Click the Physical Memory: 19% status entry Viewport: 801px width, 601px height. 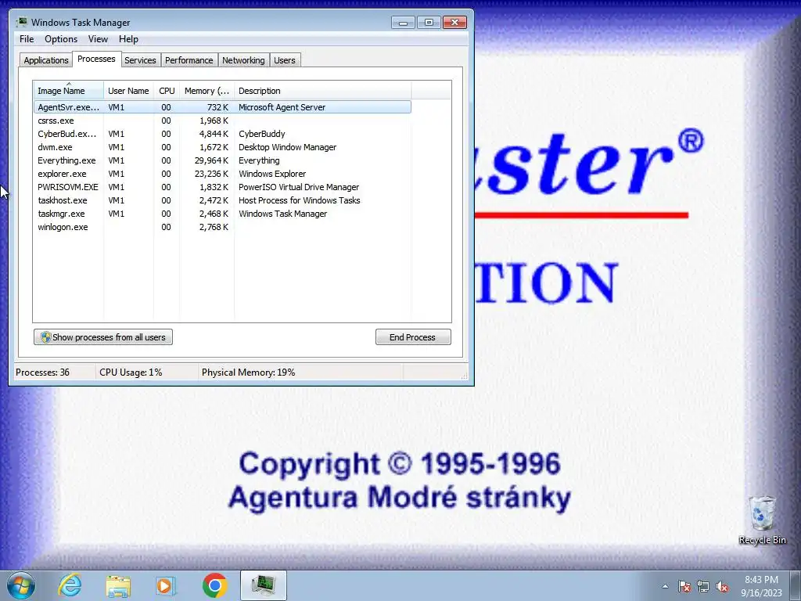[x=248, y=372]
